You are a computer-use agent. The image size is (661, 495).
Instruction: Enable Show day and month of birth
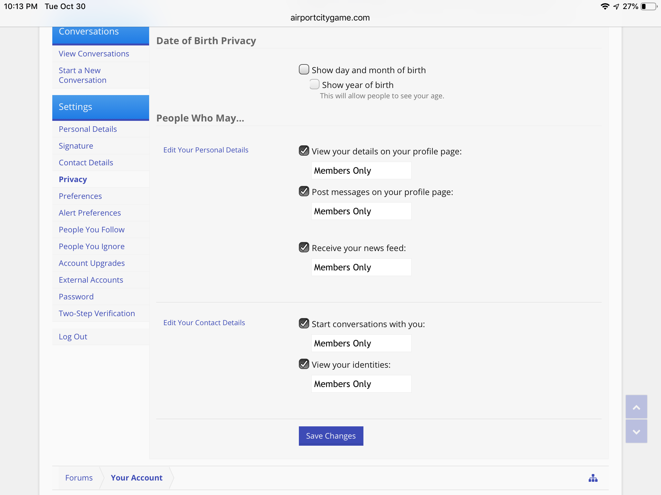coord(304,70)
